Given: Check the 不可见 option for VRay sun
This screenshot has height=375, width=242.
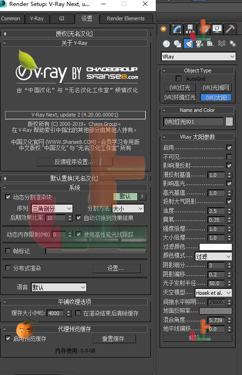Looking at the screenshot, I should coord(229,157).
